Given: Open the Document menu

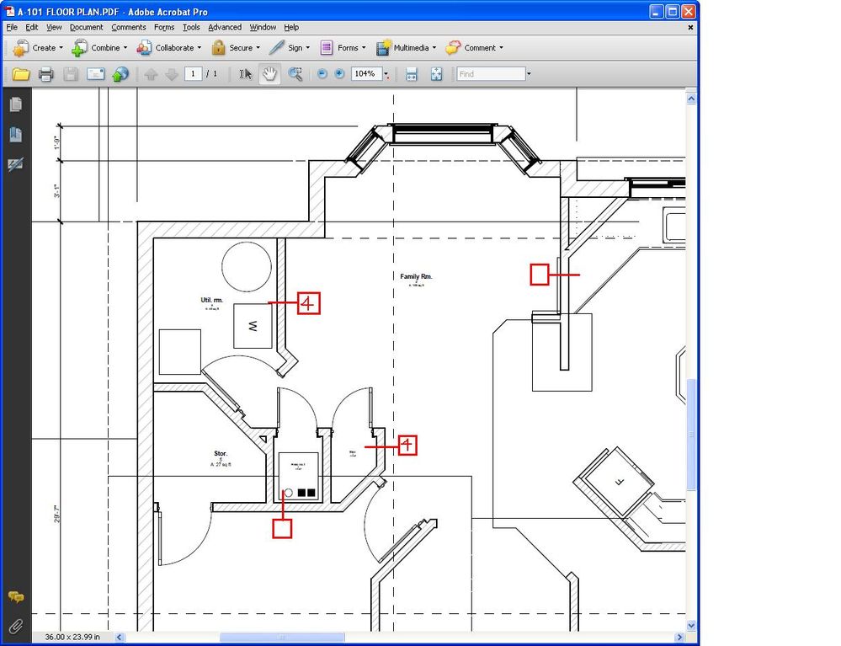Looking at the screenshot, I should 86,27.
